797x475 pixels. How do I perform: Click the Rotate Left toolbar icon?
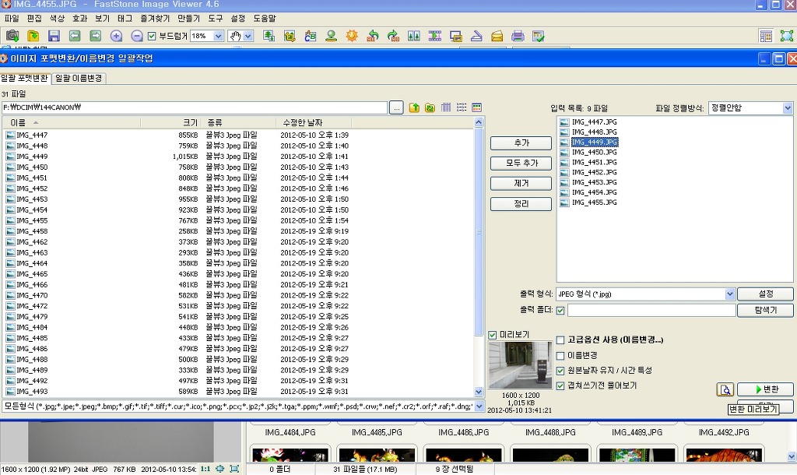point(373,36)
